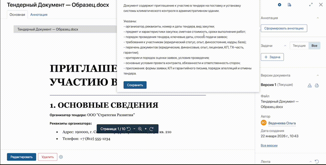Collapse the Аннотация section

tap(318, 18)
